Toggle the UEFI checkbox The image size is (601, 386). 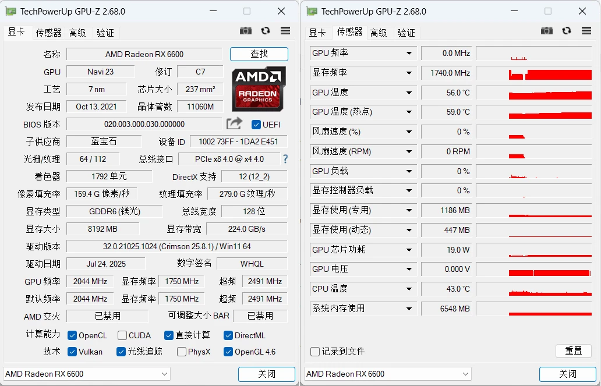[256, 125]
